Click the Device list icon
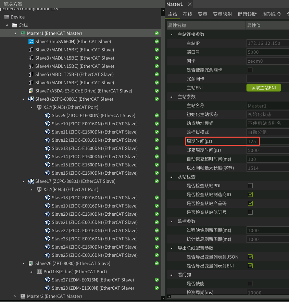 pos(7,17)
